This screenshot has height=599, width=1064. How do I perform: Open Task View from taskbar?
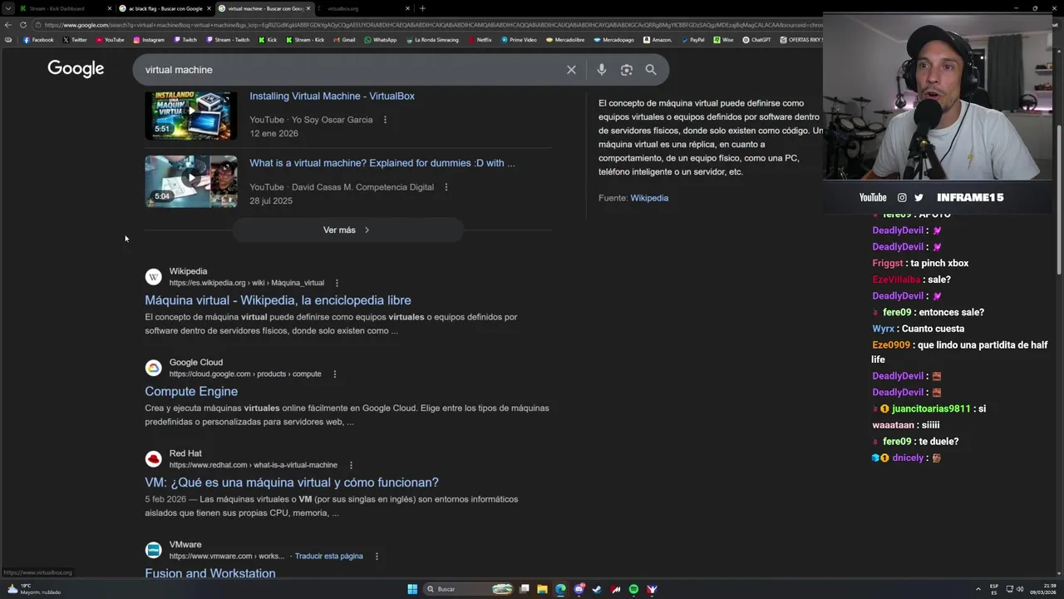(525, 589)
